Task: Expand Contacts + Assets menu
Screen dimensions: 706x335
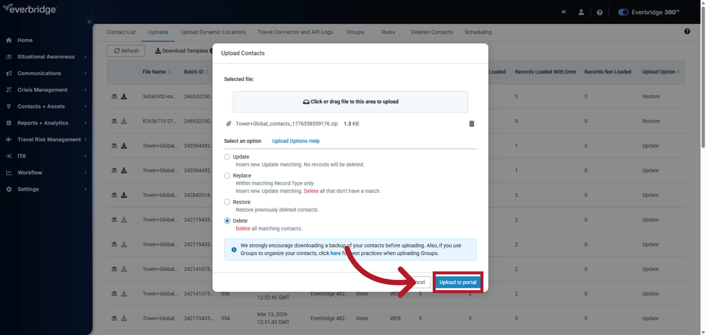Action: pos(41,106)
